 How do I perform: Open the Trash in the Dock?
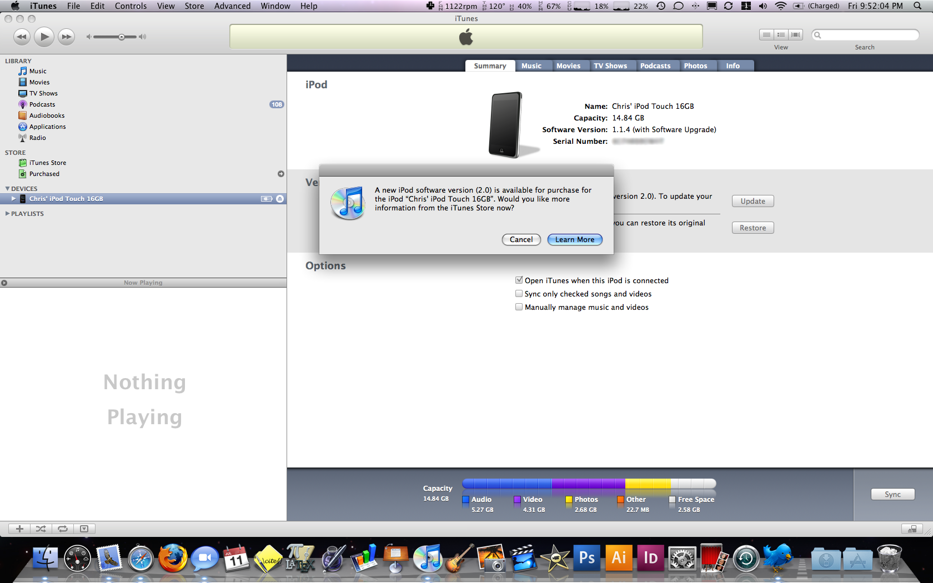click(889, 558)
